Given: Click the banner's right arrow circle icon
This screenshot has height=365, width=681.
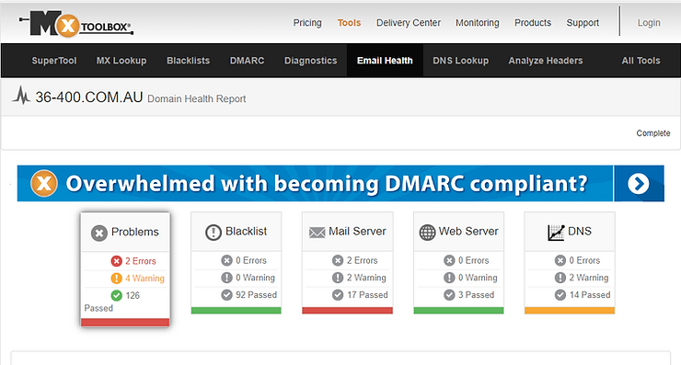Looking at the screenshot, I should coord(639,184).
